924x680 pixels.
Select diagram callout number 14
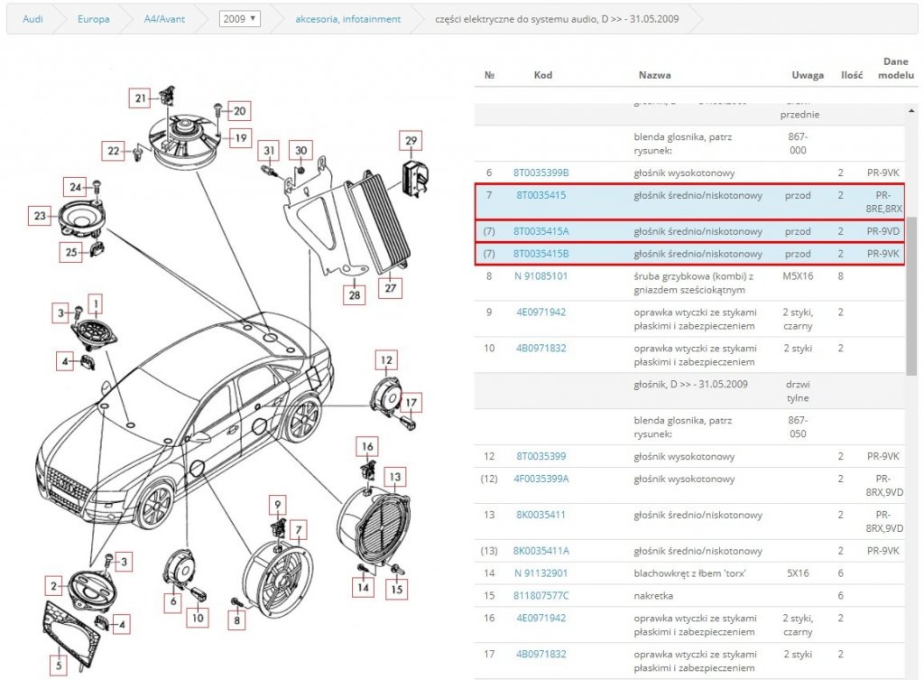point(363,587)
